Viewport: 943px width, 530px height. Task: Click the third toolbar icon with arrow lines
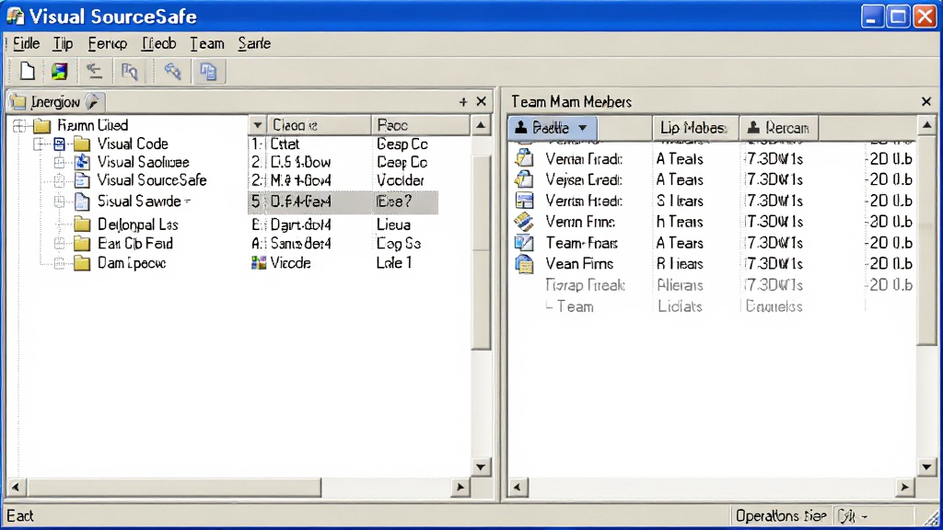[x=94, y=72]
